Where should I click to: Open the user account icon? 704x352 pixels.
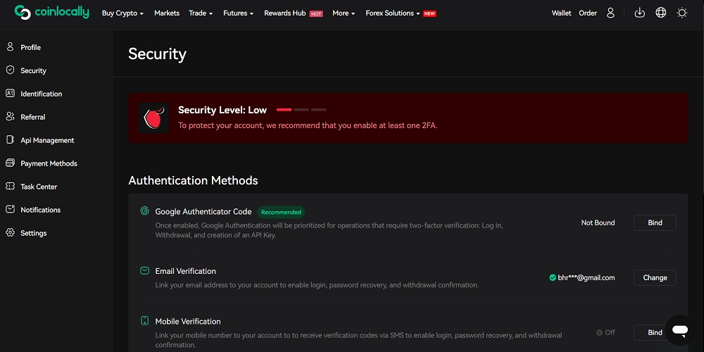610,13
